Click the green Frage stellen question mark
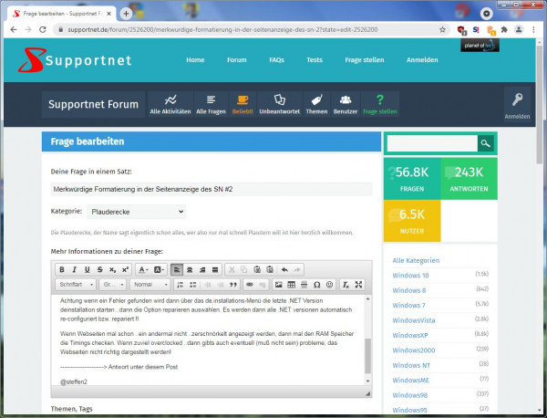This screenshot has width=547, height=418. (380, 104)
